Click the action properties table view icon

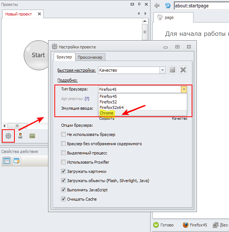click(7, 161)
